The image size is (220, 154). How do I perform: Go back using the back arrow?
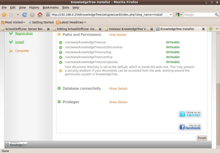pyautogui.click(x=4, y=15)
